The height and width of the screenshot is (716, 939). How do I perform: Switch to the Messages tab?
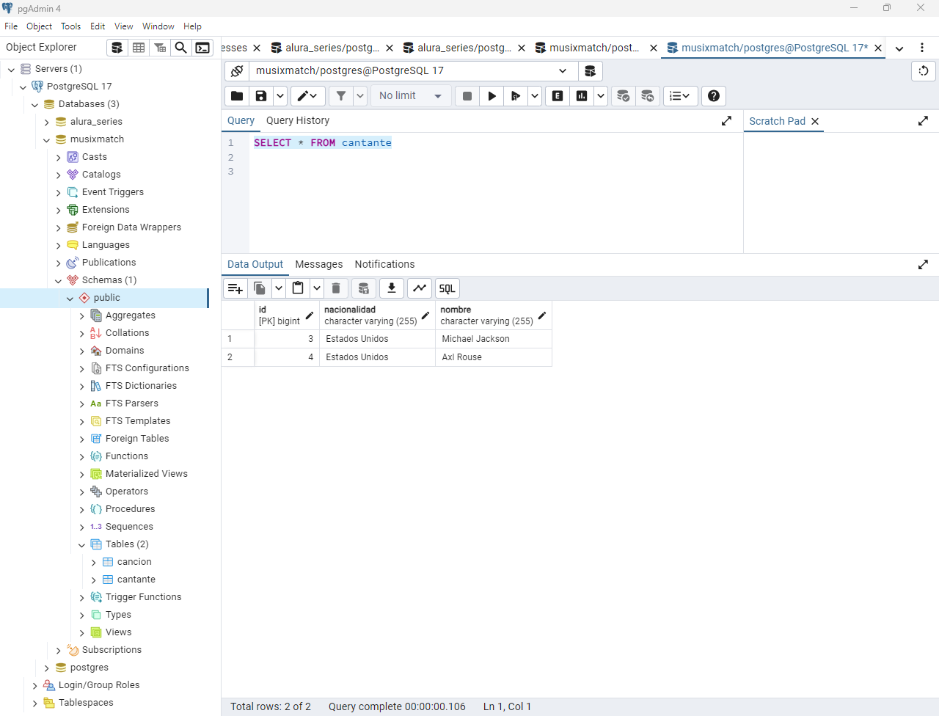click(319, 264)
